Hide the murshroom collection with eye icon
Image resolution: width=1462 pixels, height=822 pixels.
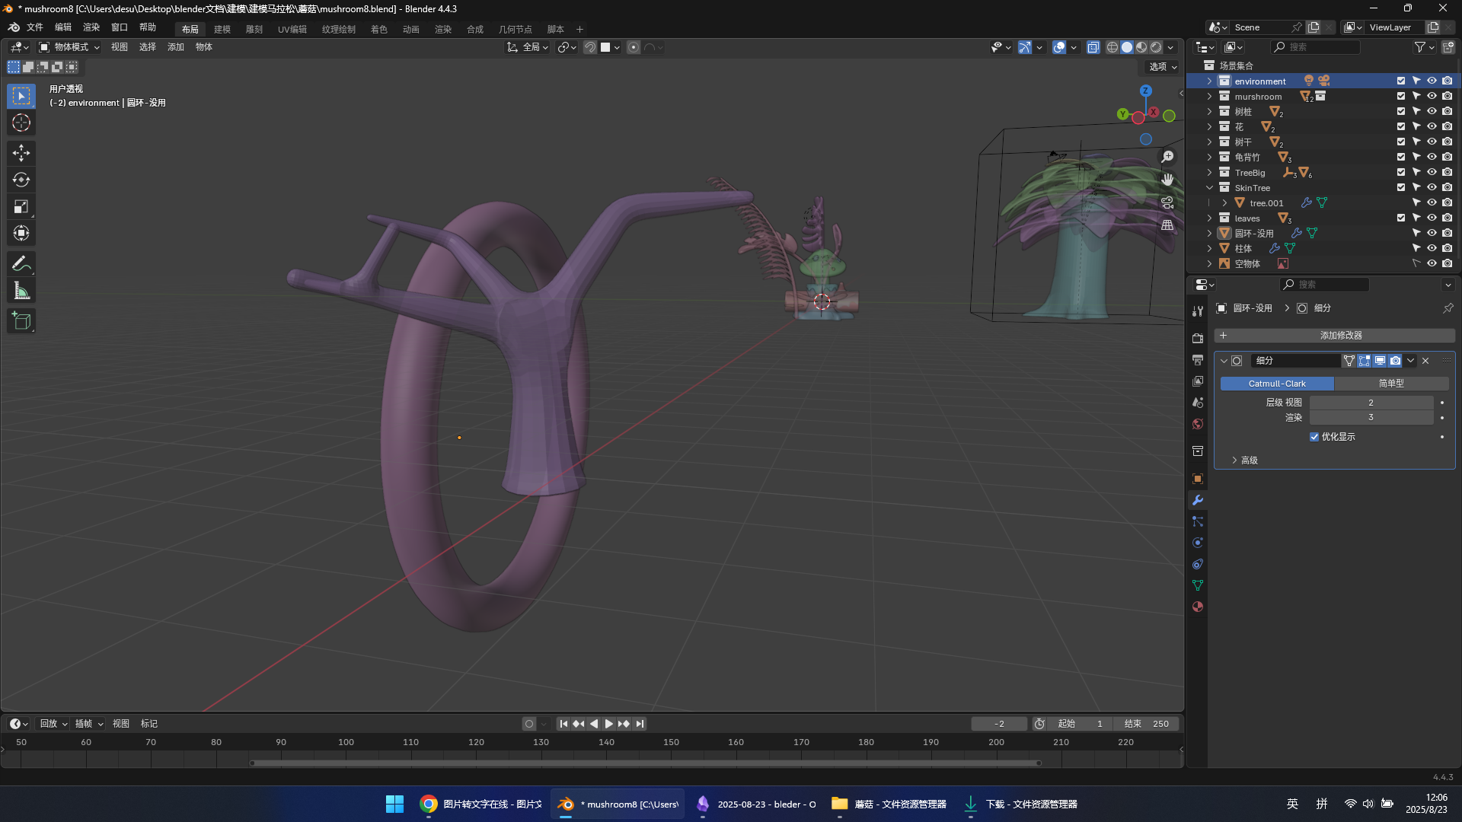click(x=1432, y=96)
